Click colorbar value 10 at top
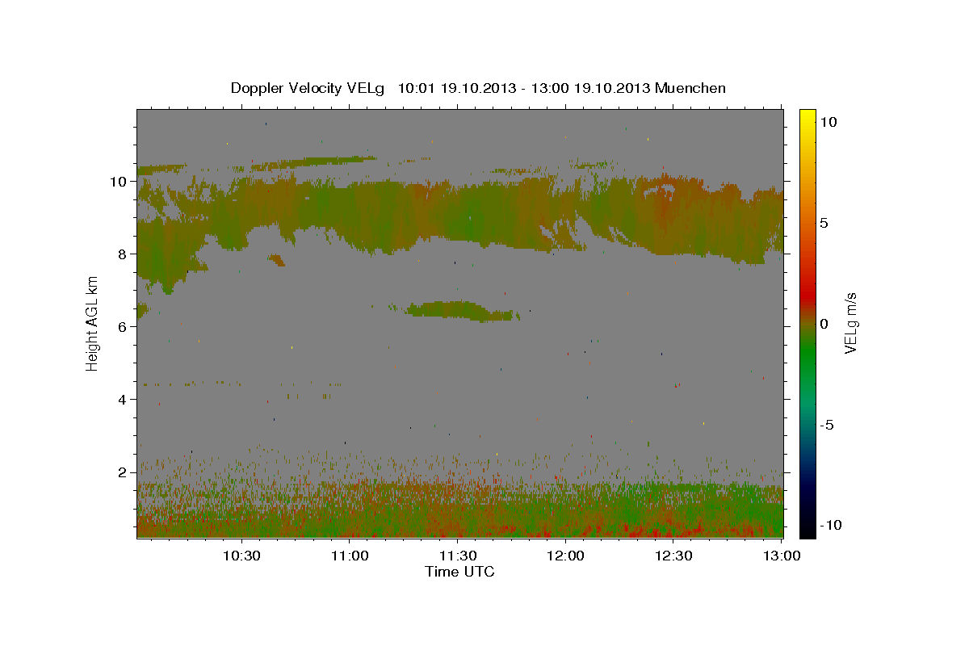Viewport: 969px width, 646px height. click(x=828, y=121)
